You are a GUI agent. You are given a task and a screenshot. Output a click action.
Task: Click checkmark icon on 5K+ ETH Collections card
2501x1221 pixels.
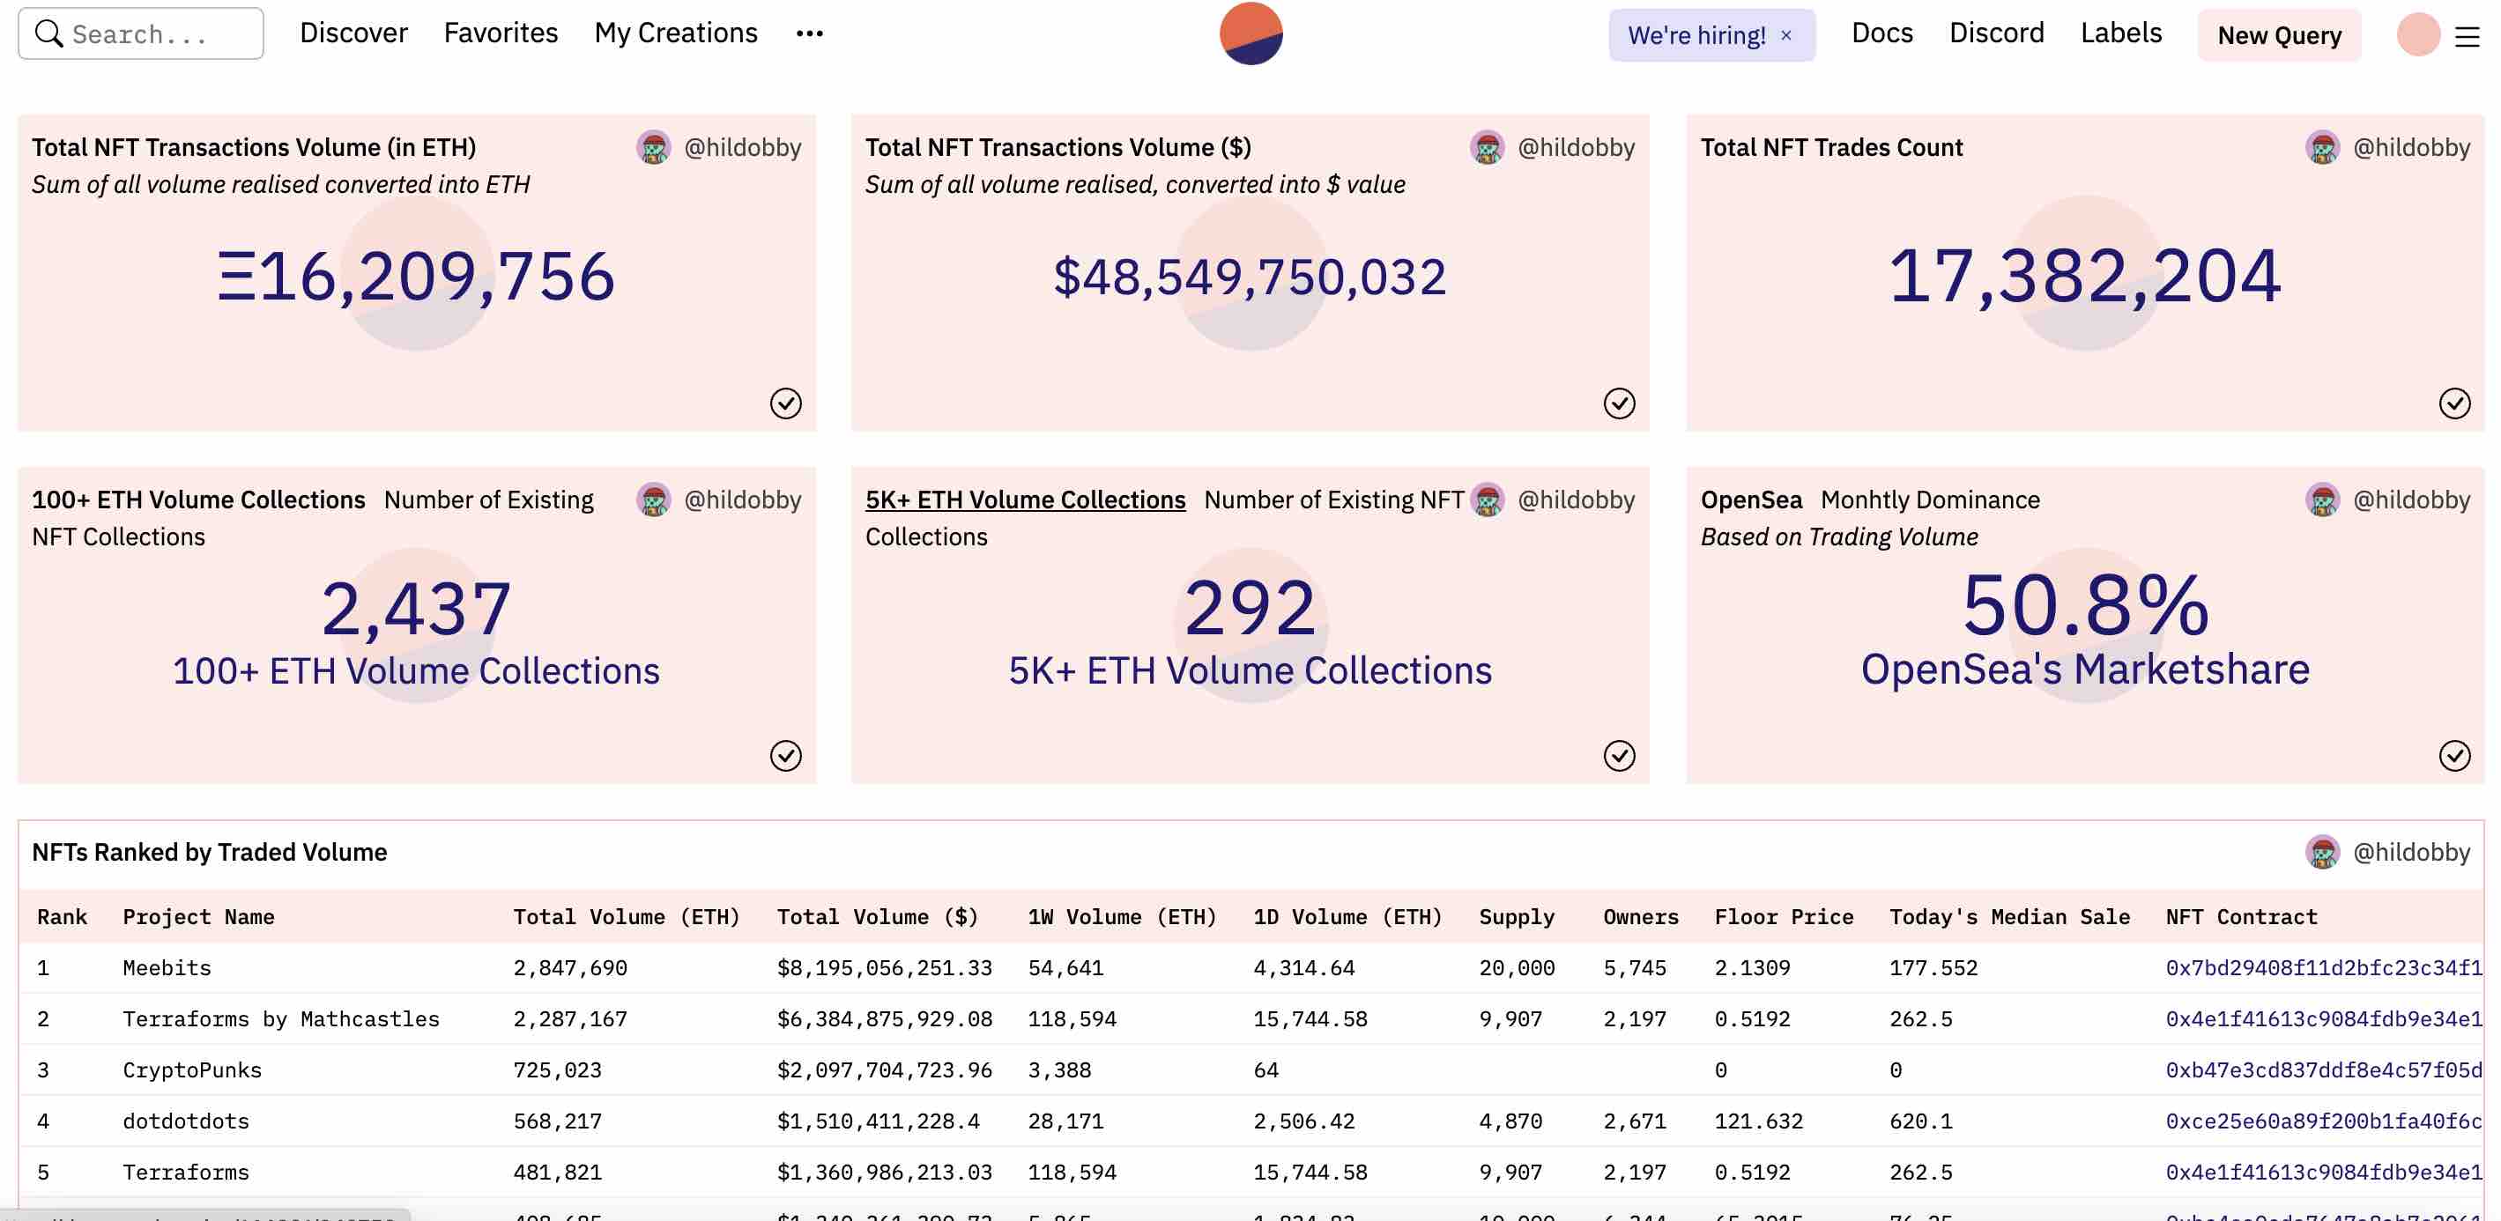click(1619, 755)
